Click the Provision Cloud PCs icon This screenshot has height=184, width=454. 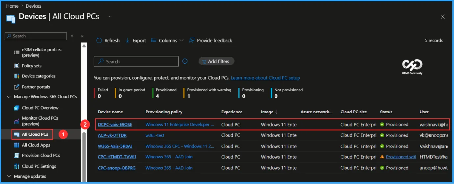(x=16, y=155)
